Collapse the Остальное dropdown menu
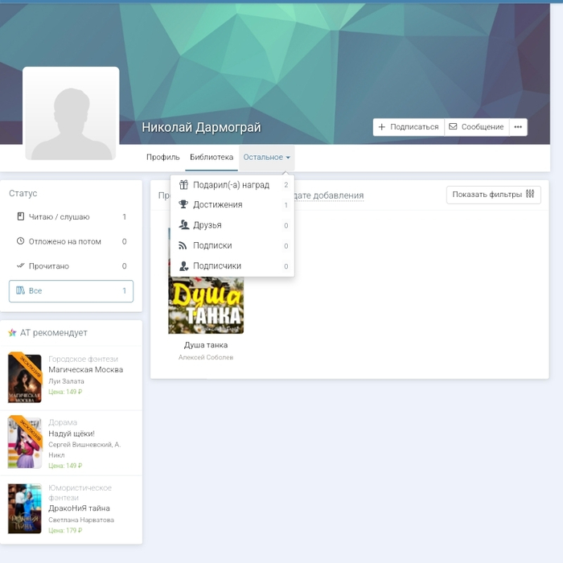 coord(266,158)
